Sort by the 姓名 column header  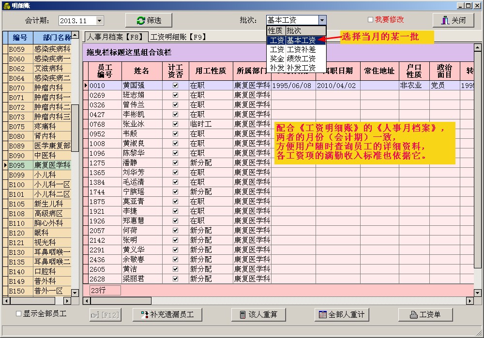pyautogui.click(x=141, y=72)
